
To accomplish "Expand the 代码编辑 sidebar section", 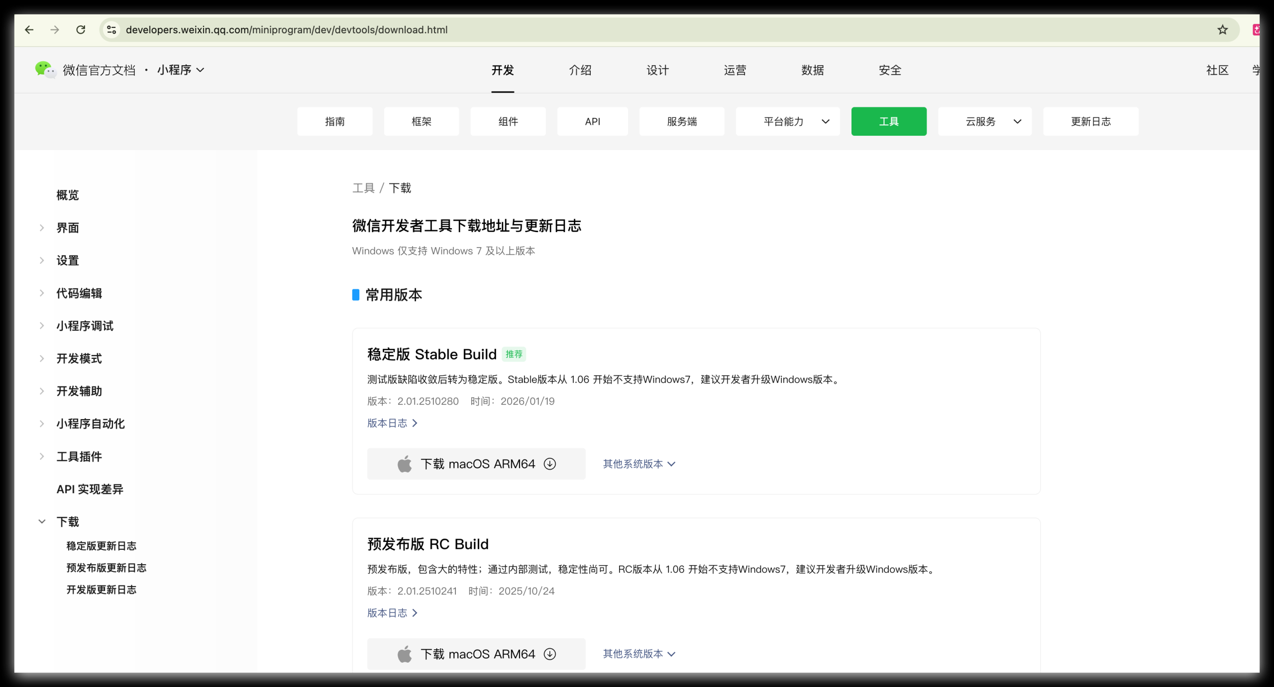I will [42, 293].
